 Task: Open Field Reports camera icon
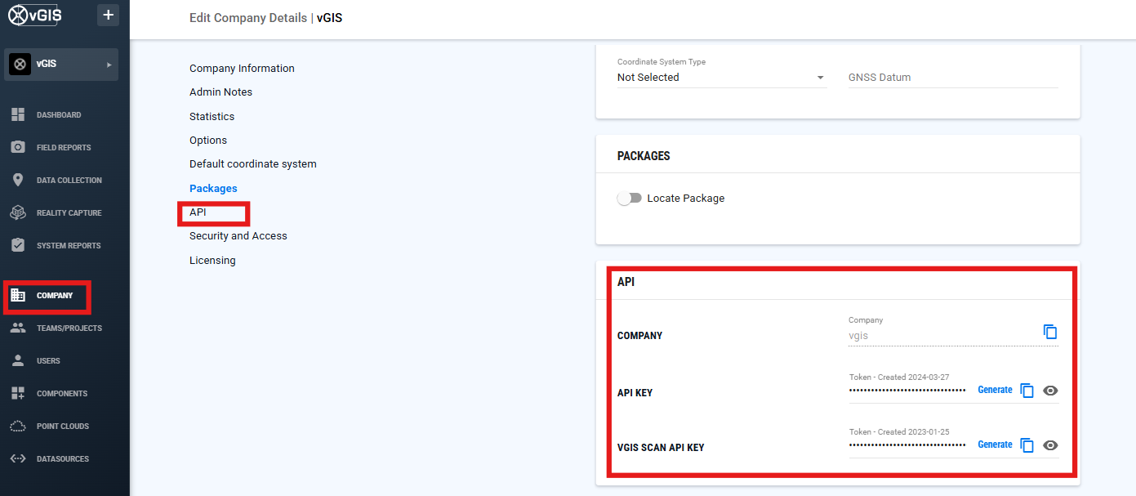click(x=18, y=147)
